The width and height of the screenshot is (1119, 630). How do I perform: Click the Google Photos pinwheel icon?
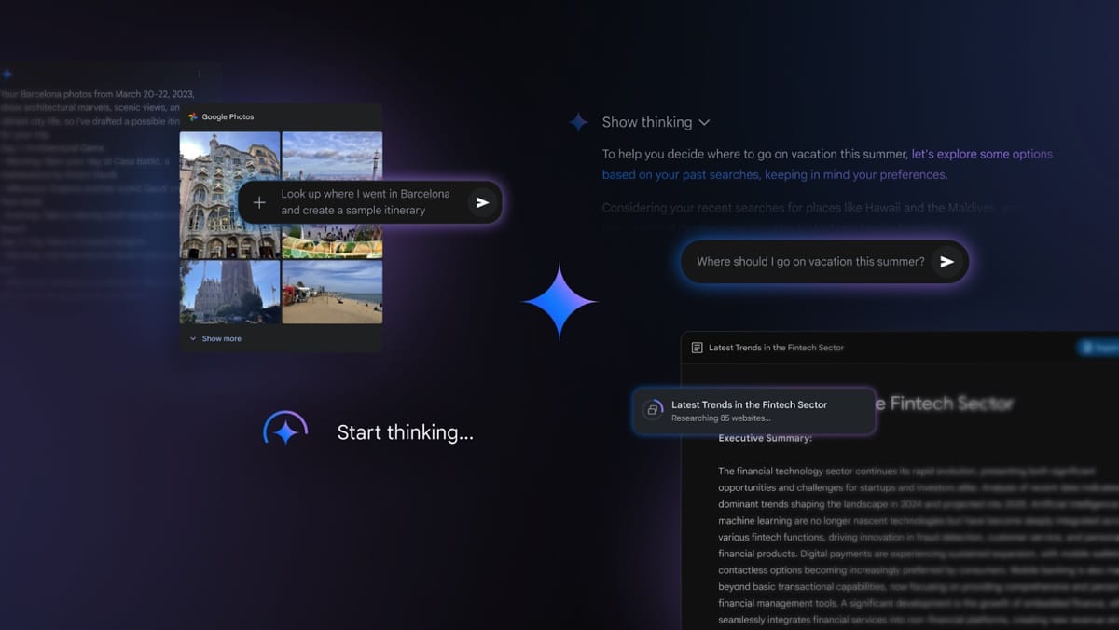point(193,117)
